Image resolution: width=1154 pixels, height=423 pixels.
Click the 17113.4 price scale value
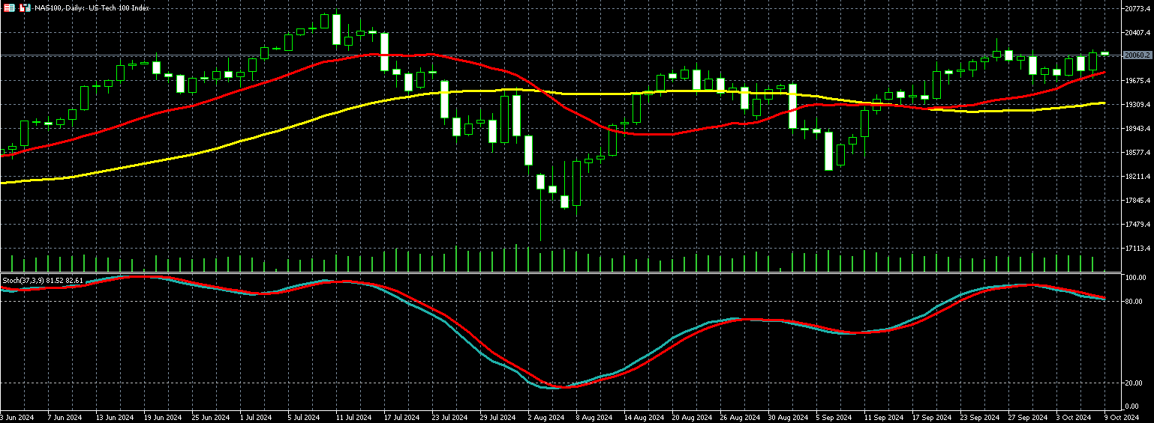pos(1137,249)
